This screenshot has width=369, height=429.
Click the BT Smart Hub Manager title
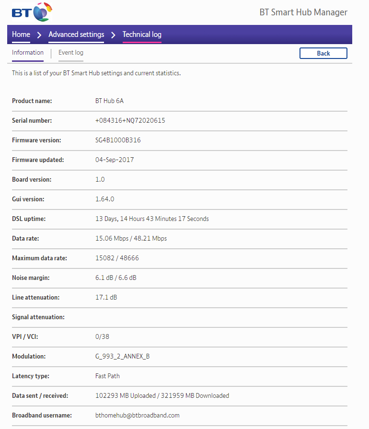click(303, 12)
